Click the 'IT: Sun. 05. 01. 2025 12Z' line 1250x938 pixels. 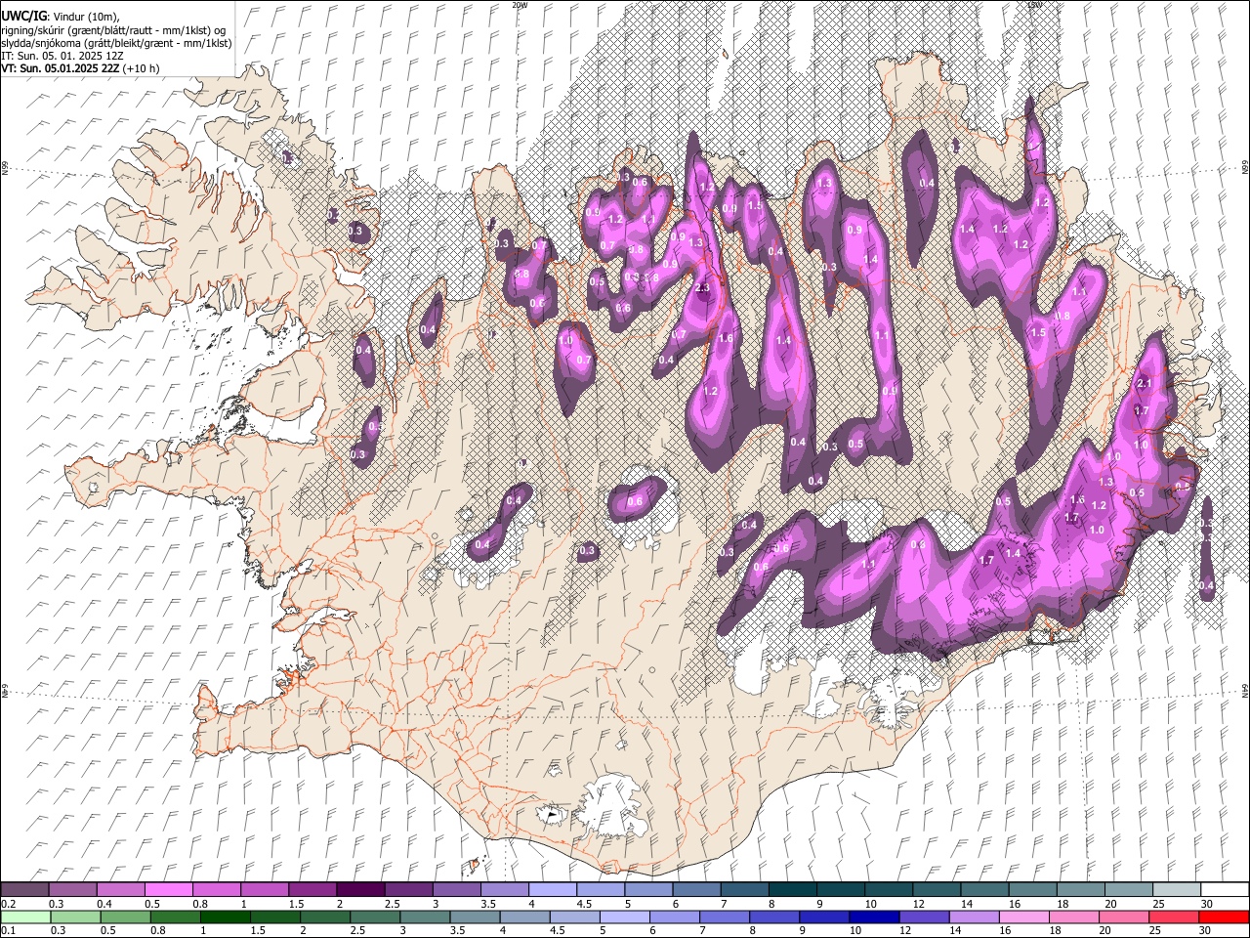click(62, 56)
